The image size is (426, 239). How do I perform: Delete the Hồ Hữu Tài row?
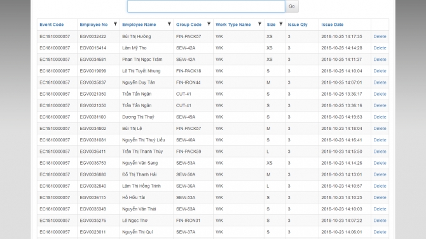tap(380, 198)
